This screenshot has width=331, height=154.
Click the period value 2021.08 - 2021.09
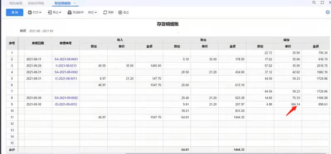41,31
